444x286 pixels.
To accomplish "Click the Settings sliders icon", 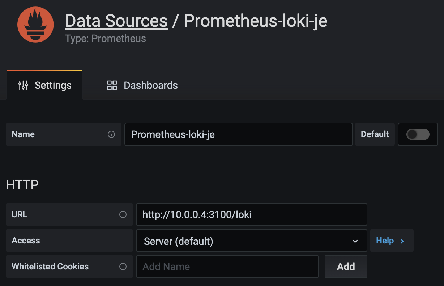I will 23,85.
